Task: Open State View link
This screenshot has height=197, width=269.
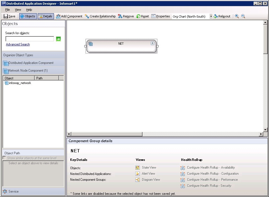Action: 149,168
